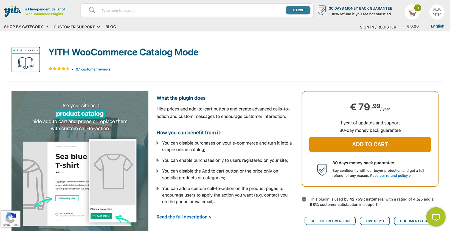Click the reCAPTCHA badge in bottom left
This screenshot has width=450, height=231.
(11, 219)
